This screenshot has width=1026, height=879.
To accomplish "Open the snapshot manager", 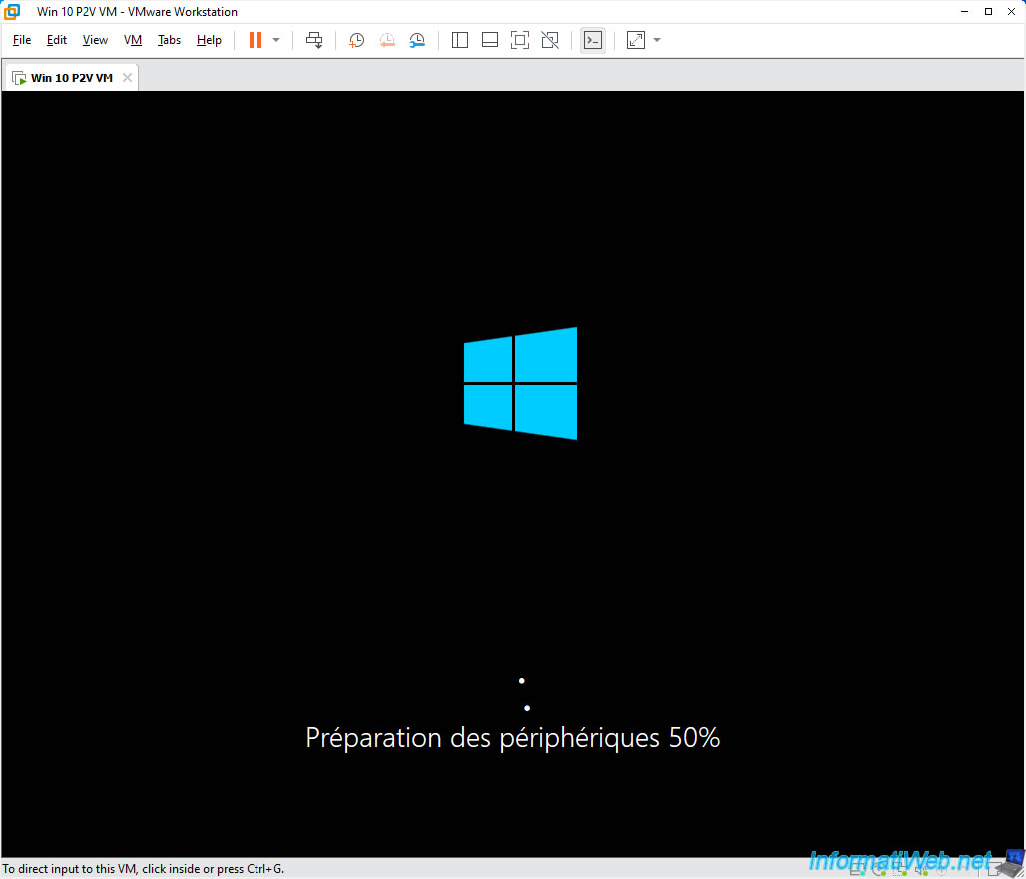I will point(417,40).
